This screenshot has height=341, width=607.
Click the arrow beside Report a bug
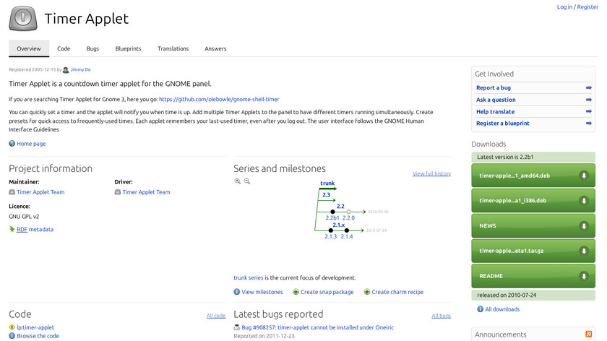click(x=589, y=88)
